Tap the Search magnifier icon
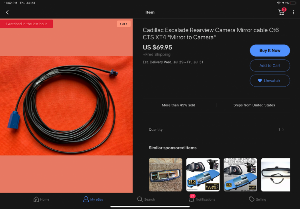The image size is (300, 209). click(140, 199)
